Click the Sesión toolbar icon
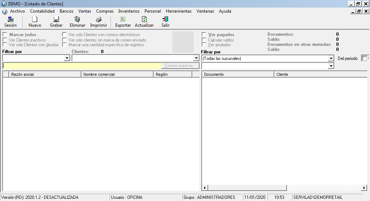 [10, 20]
